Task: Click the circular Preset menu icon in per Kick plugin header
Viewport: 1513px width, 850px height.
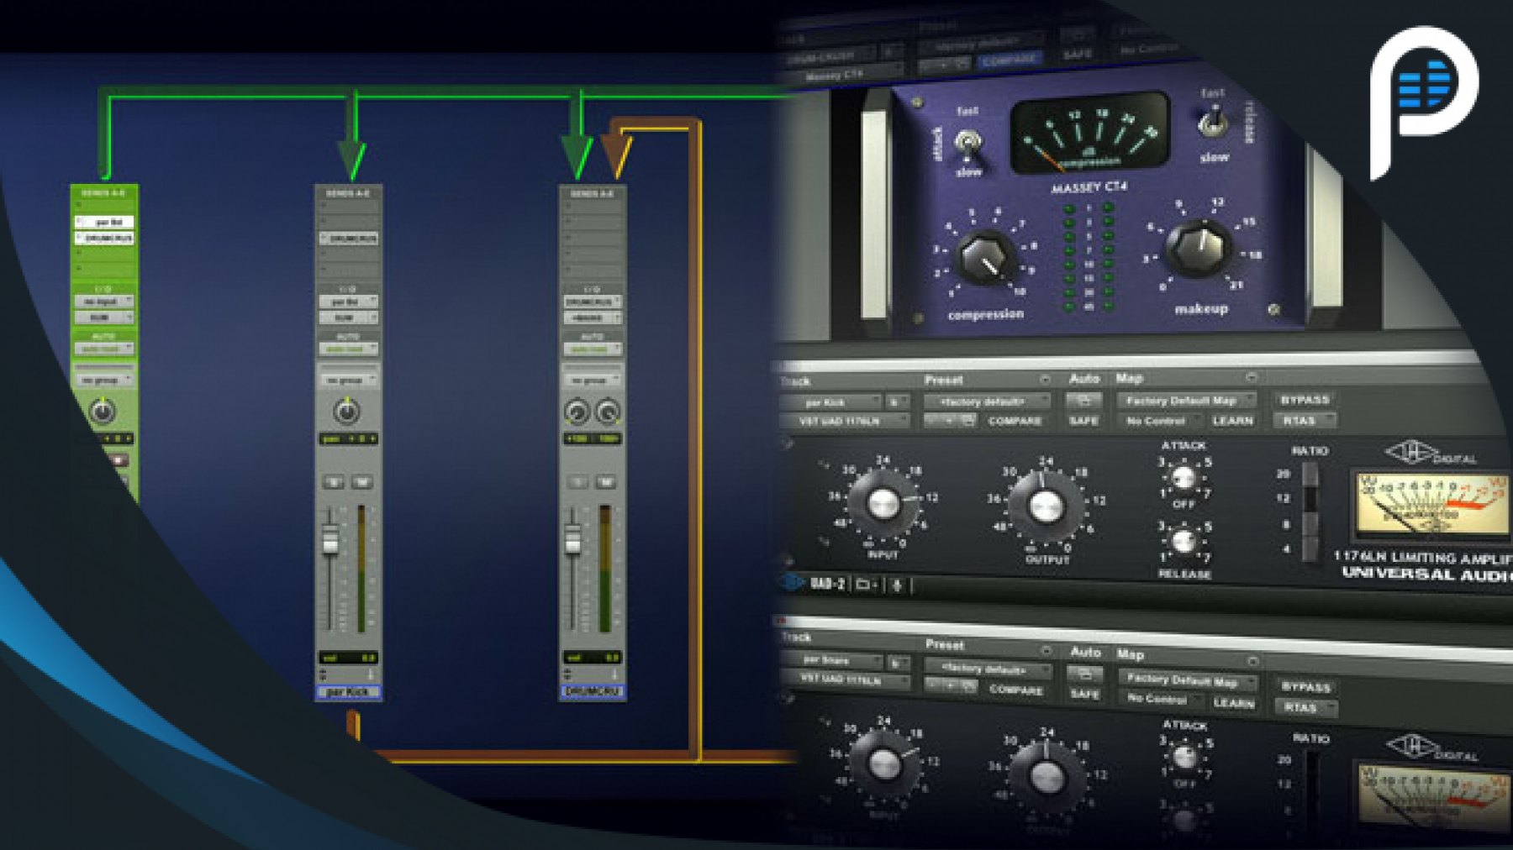Action: point(1045,380)
